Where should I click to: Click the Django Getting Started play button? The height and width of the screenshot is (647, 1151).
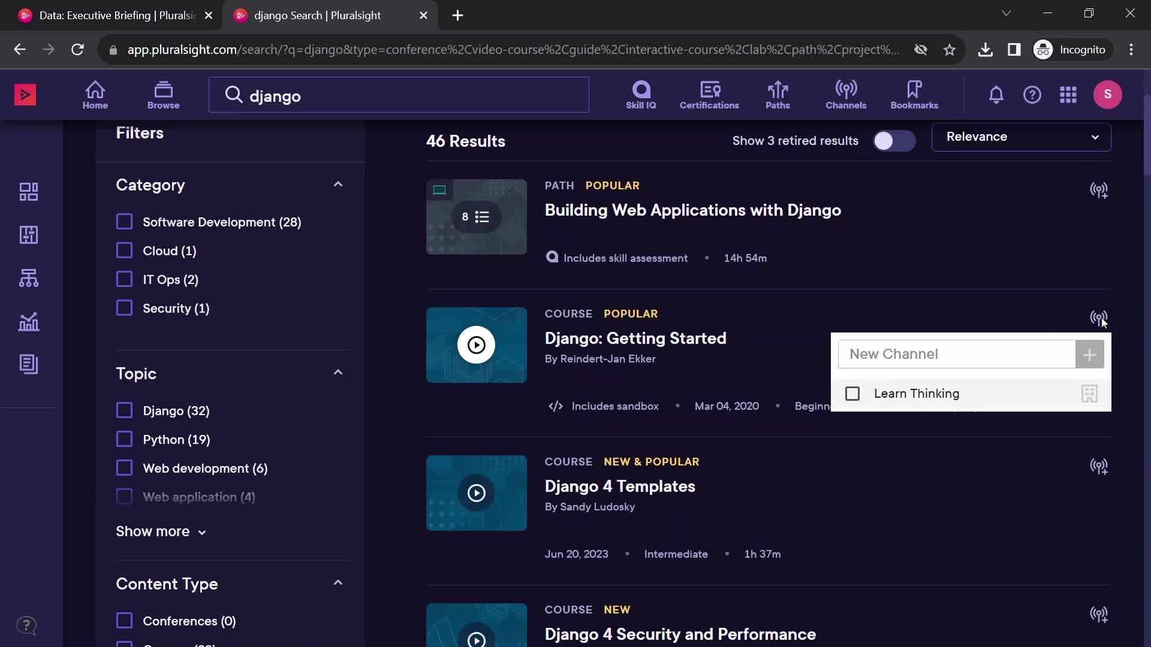pos(476,344)
